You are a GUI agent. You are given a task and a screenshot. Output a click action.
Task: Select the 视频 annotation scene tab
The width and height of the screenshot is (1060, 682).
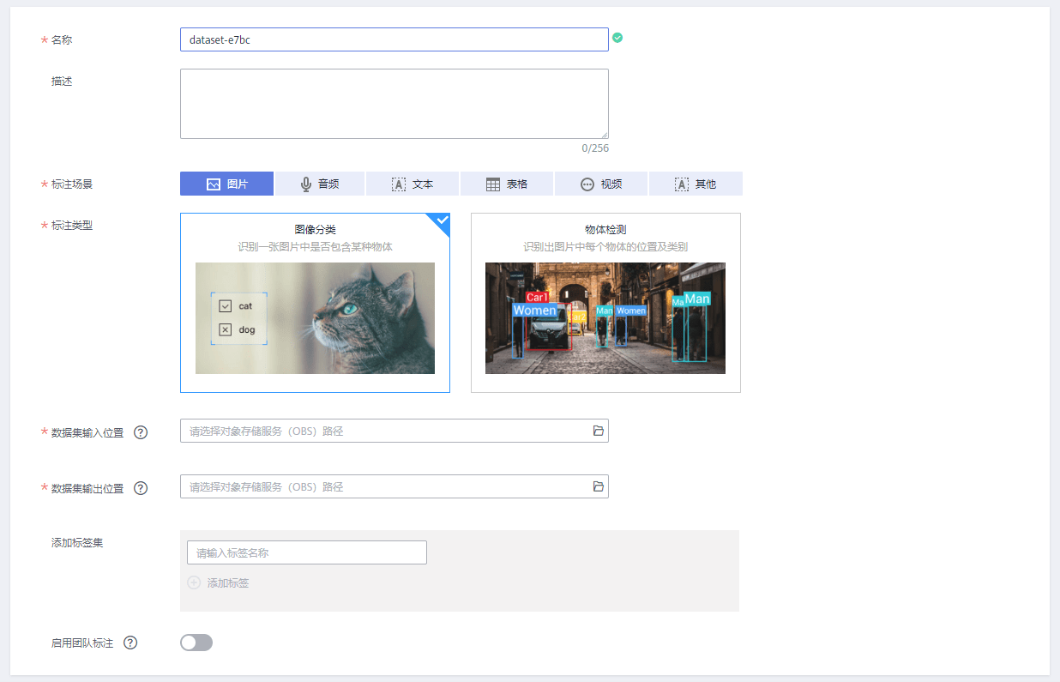601,184
